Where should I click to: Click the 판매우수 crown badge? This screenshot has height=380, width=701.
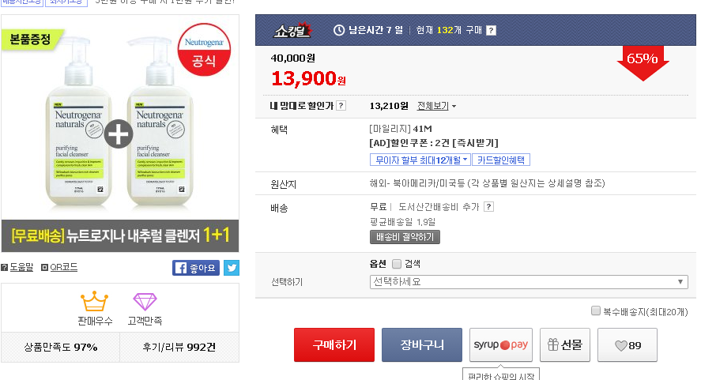coord(94,308)
